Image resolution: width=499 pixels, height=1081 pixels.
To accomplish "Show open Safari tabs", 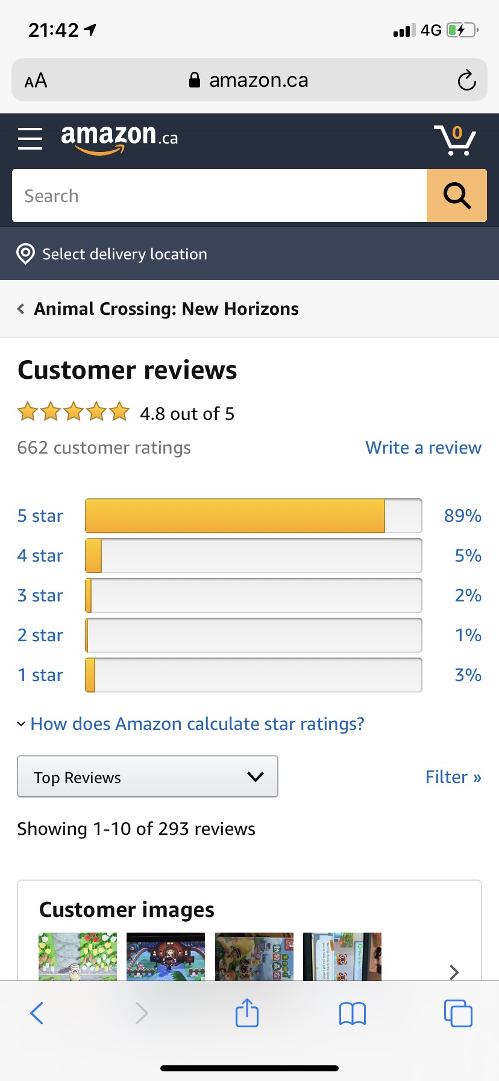I will click(x=458, y=1013).
